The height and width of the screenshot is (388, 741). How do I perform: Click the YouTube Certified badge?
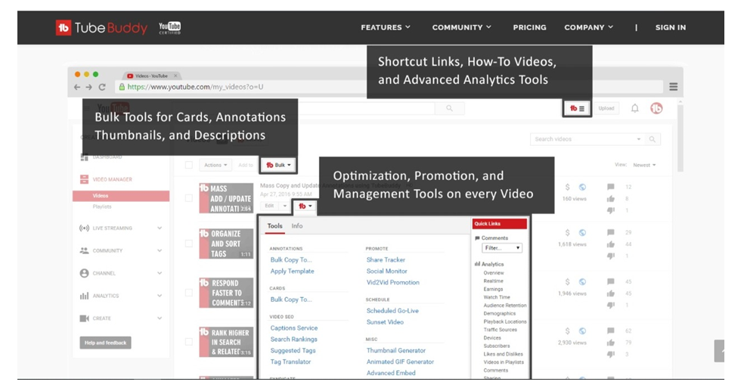pyautogui.click(x=169, y=28)
